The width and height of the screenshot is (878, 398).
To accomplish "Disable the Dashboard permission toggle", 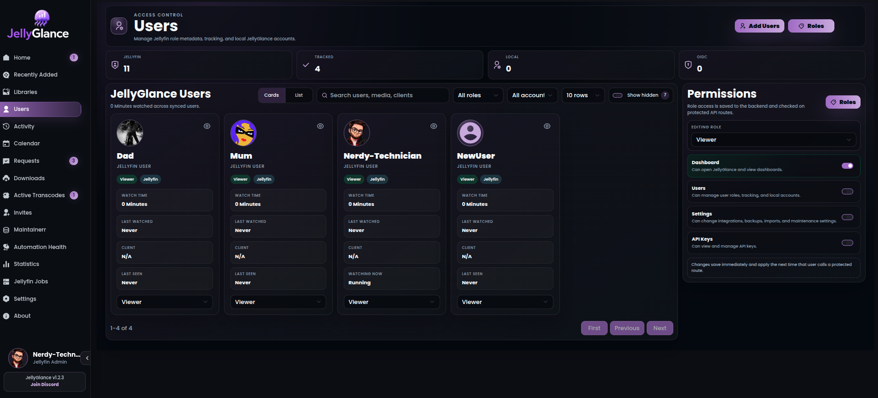I will coord(847,166).
